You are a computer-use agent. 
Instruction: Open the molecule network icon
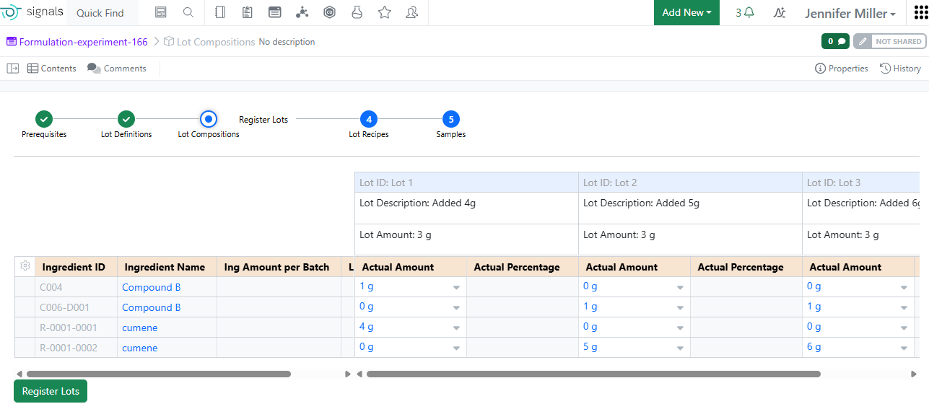click(302, 12)
